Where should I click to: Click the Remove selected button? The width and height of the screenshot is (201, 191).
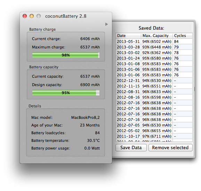170,147
